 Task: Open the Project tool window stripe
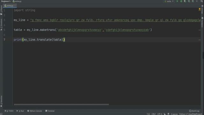click(1, 10)
